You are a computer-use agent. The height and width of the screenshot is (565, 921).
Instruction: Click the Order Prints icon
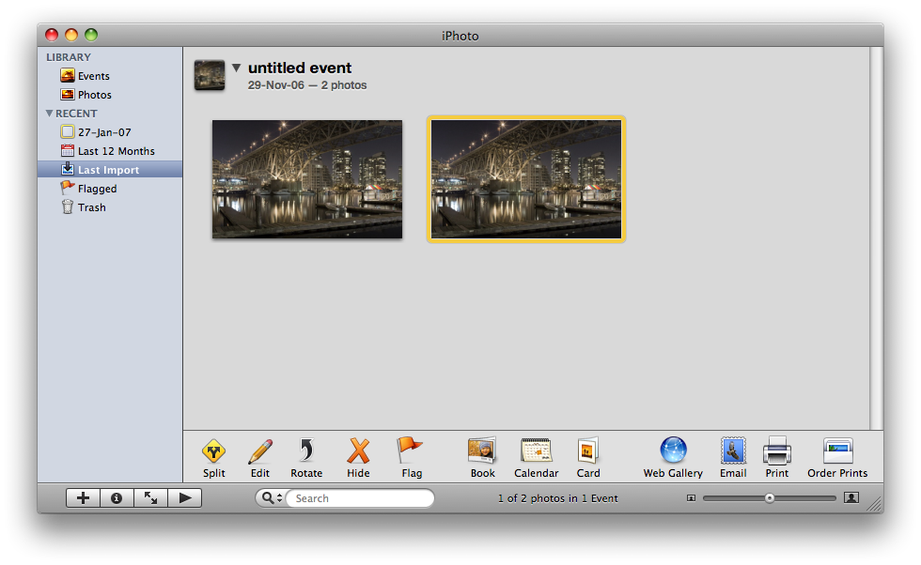point(837,452)
